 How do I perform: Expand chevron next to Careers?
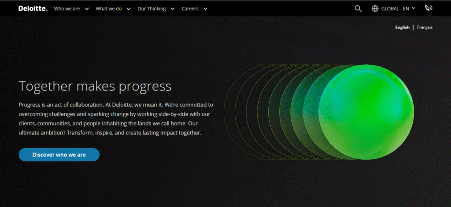tap(205, 9)
